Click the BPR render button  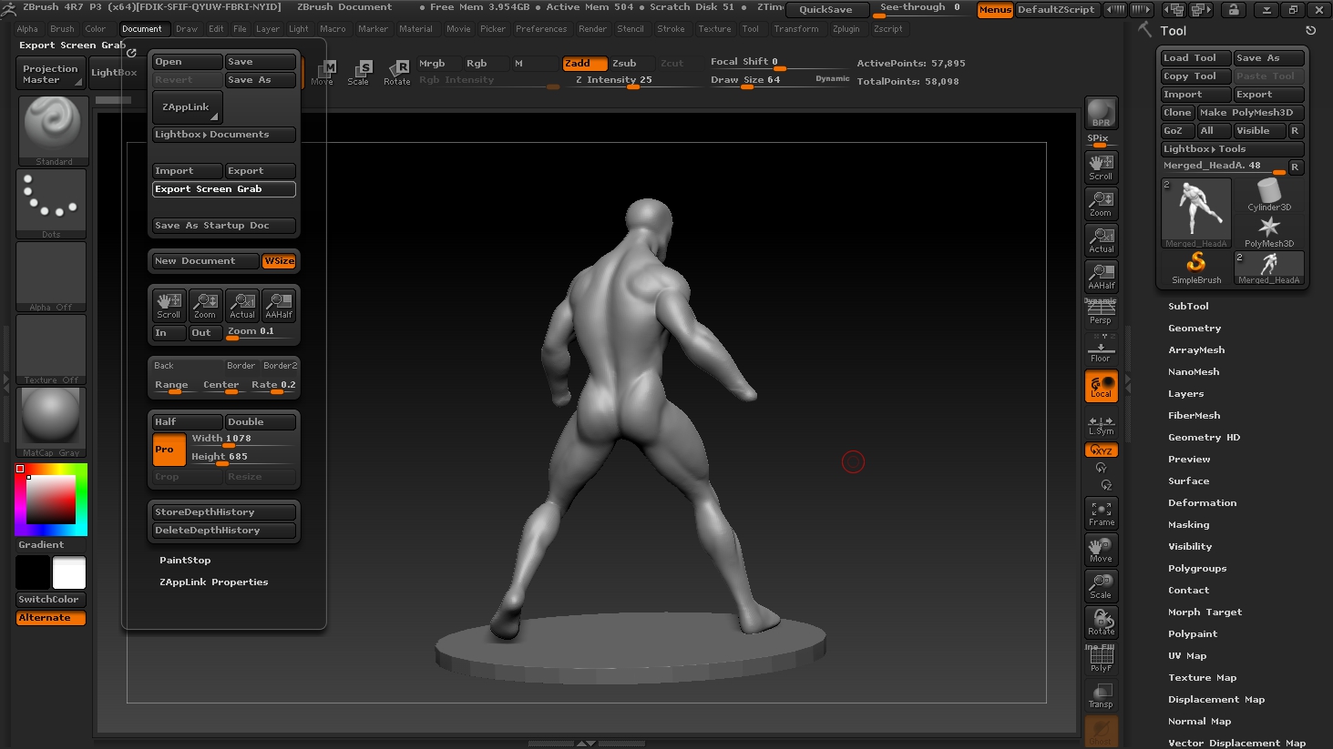1101,114
